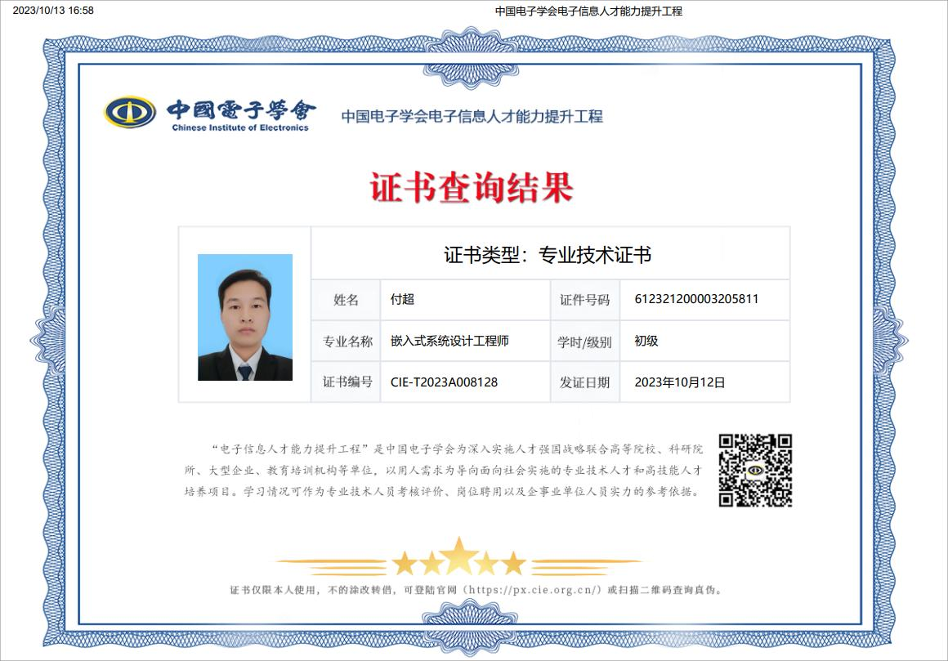The width and height of the screenshot is (948, 661).
Task: Click the page title at top center
Action: point(589,11)
